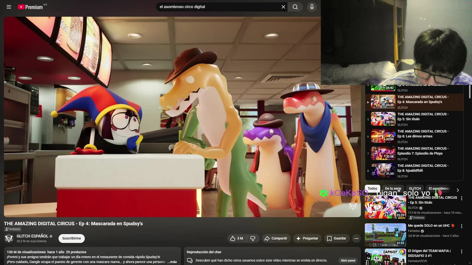This screenshot has height=265, width=472.
Task: Click the GLITCH watermark in video corner
Action: coord(353,206)
